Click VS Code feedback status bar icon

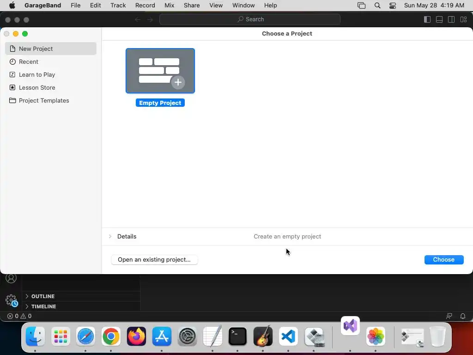[x=449, y=316]
